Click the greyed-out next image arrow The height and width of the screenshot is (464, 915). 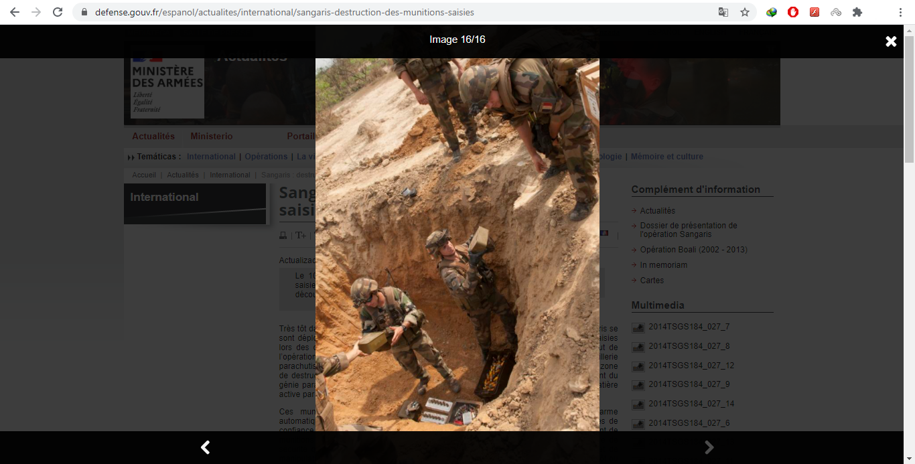click(x=709, y=447)
